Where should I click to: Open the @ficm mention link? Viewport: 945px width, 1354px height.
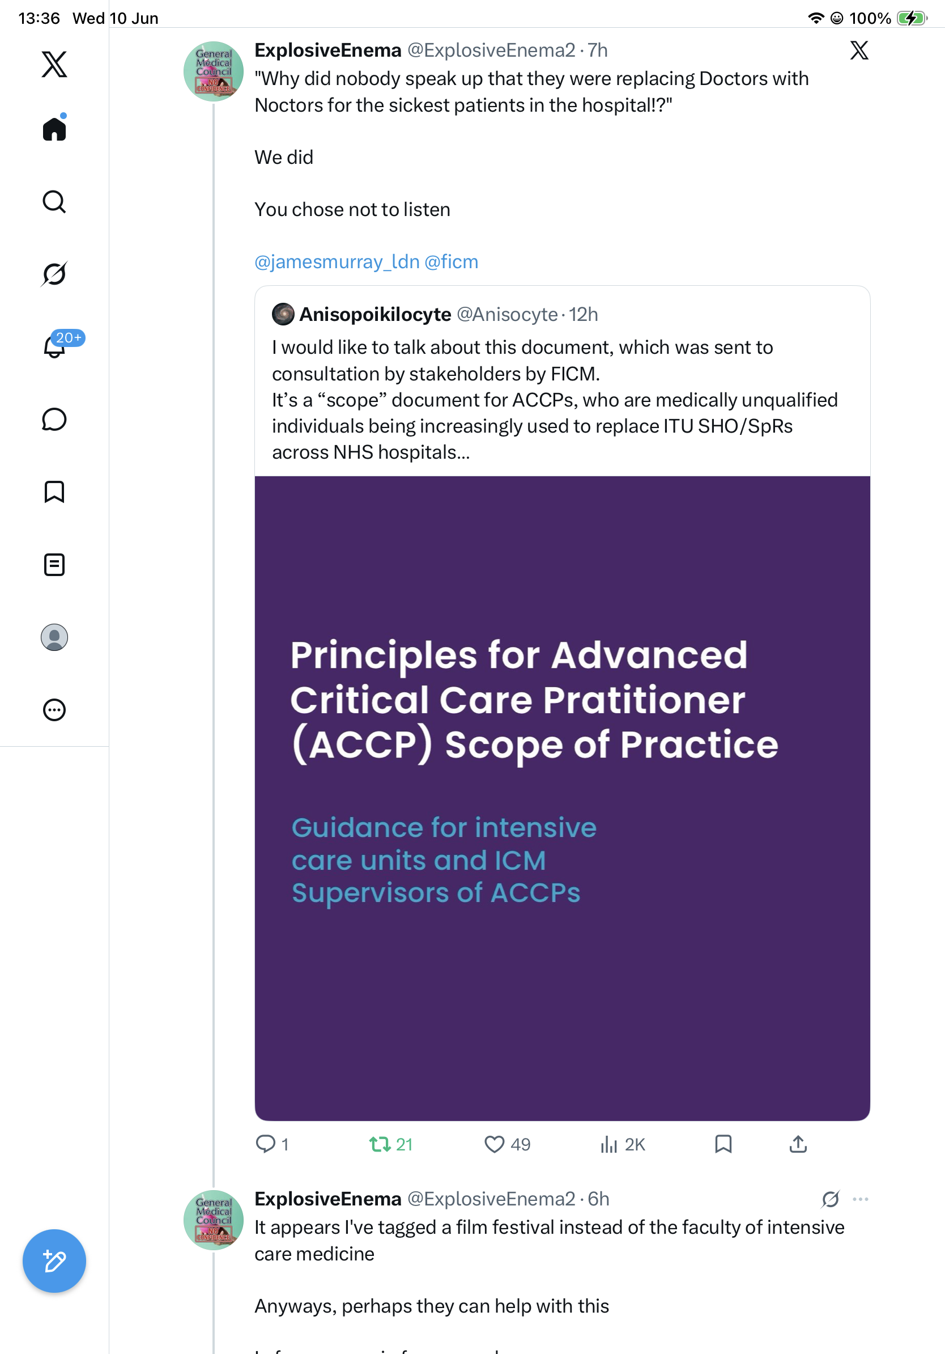452,262
